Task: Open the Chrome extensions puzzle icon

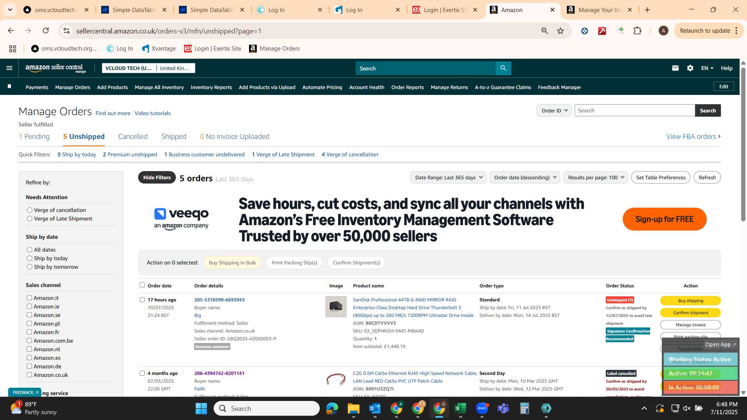Action: click(x=637, y=31)
